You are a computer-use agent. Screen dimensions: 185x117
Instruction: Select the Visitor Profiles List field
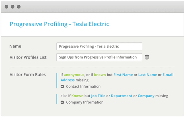[99, 57]
